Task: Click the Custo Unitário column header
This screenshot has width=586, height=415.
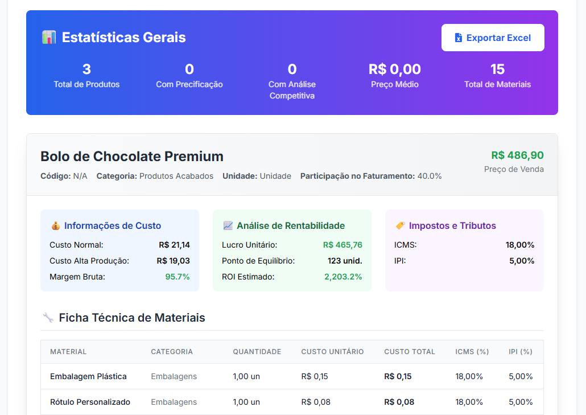Action: pos(333,351)
